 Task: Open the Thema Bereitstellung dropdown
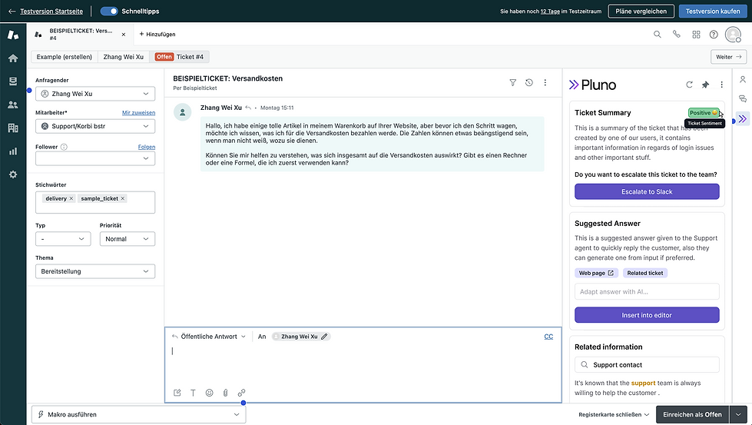point(95,271)
